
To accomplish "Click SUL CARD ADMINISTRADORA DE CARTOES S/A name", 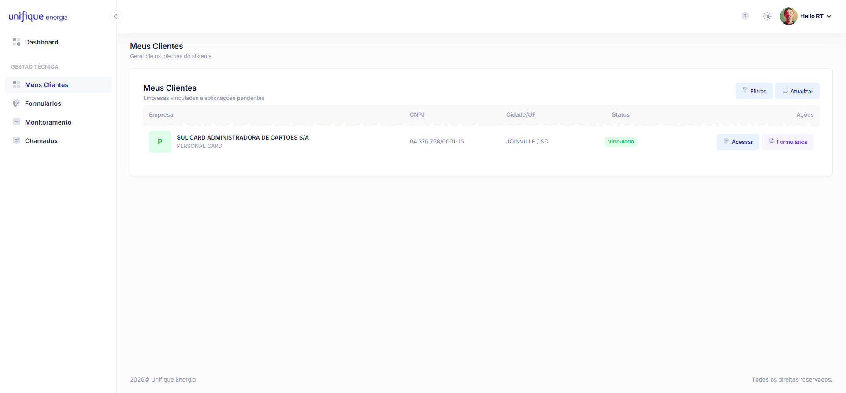I will click(x=243, y=137).
